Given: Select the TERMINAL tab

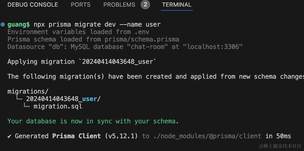Looking at the screenshot, I should coord(177,5).
